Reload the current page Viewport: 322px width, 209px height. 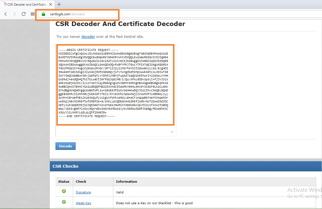(24, 14)
